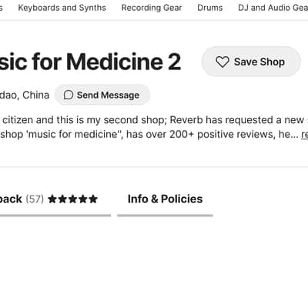
Task: Switch to the Info & Policies tab
Action: [165, 199]
